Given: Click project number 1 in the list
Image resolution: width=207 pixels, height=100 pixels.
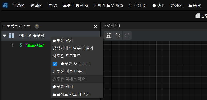Looking at the screenshot, I should tap(13, 45).
